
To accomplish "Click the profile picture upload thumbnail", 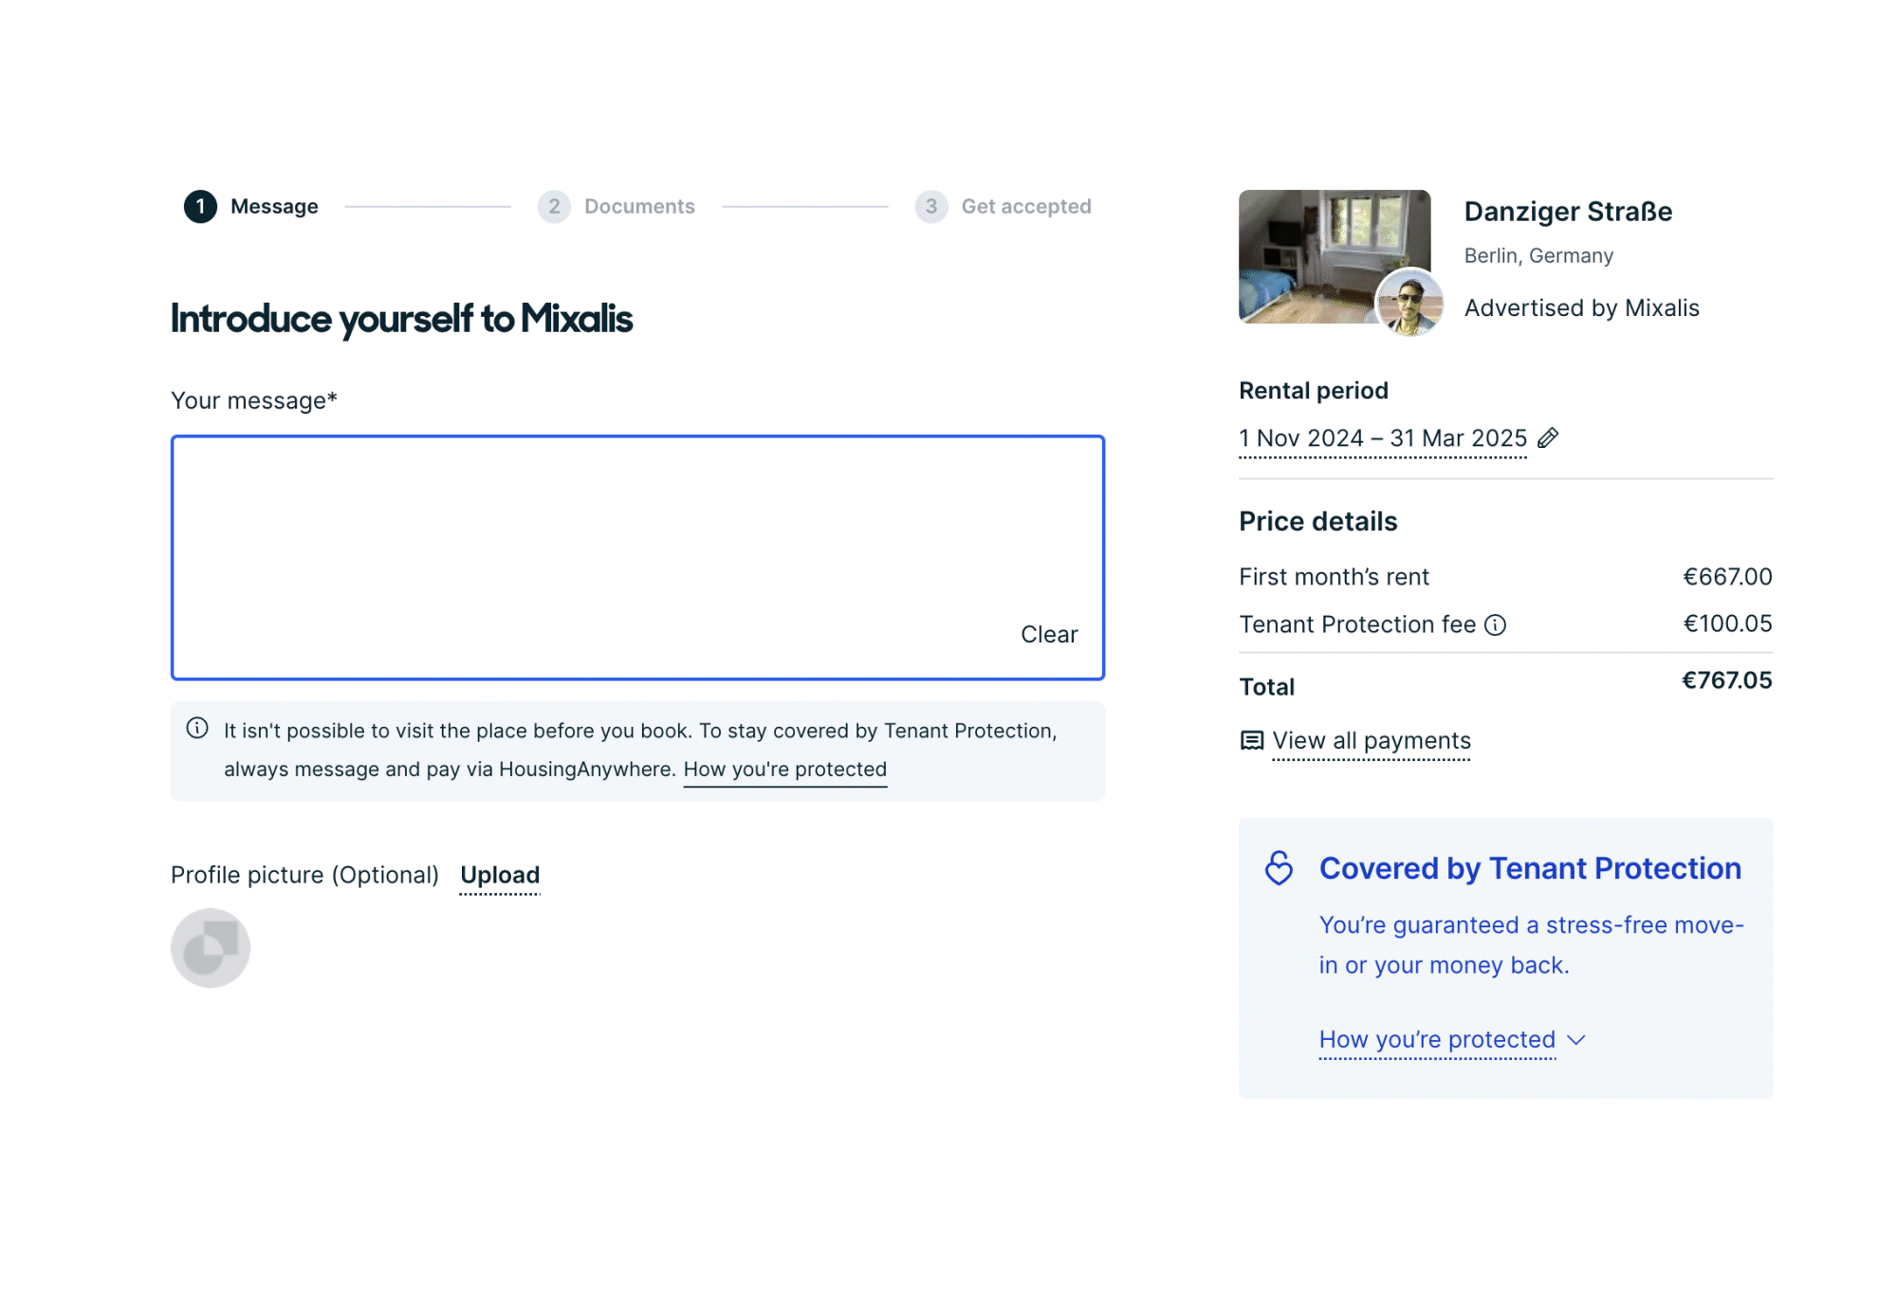I will coord(211,948).
